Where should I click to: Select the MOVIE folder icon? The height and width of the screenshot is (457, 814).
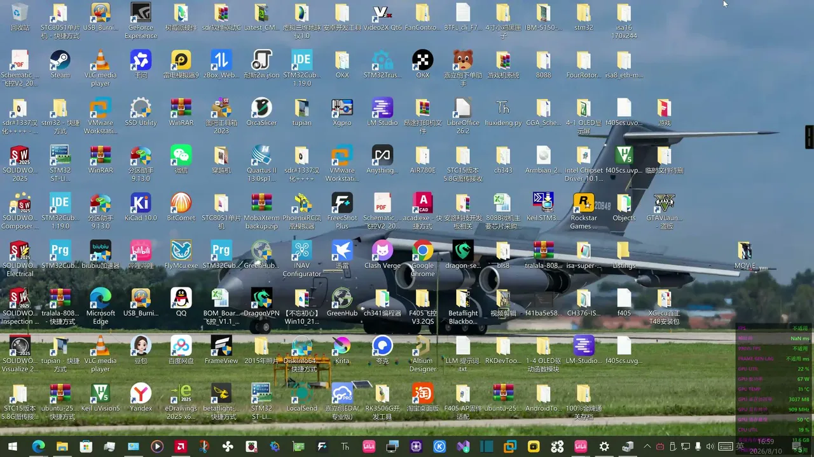[745, 255]
